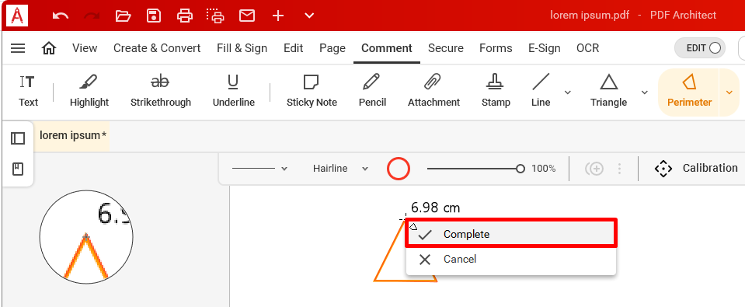
Task: Select the Perimeter measurement tool
Action: tap(689, 92)
